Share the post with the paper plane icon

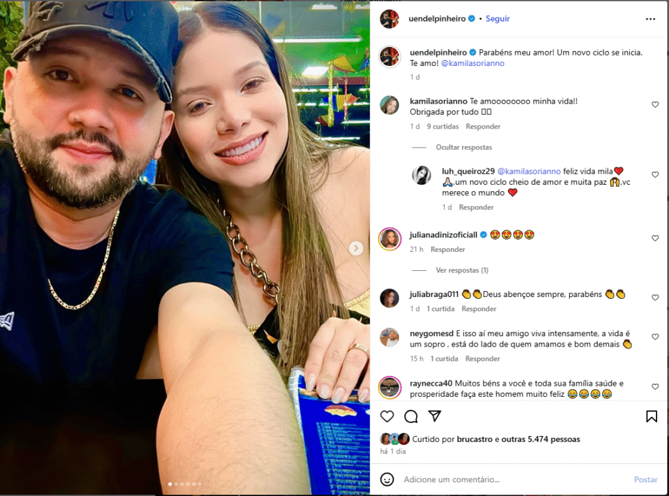pos(434,416)
